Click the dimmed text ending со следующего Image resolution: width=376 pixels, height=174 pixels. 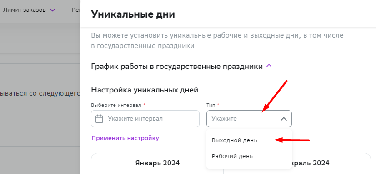click(40, 93)
